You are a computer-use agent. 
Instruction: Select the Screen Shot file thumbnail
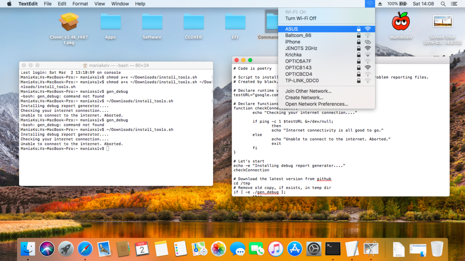(442, 22)
